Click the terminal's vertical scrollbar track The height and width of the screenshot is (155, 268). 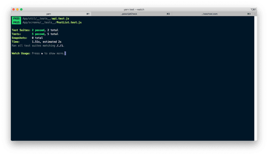(x=256, y=78)
